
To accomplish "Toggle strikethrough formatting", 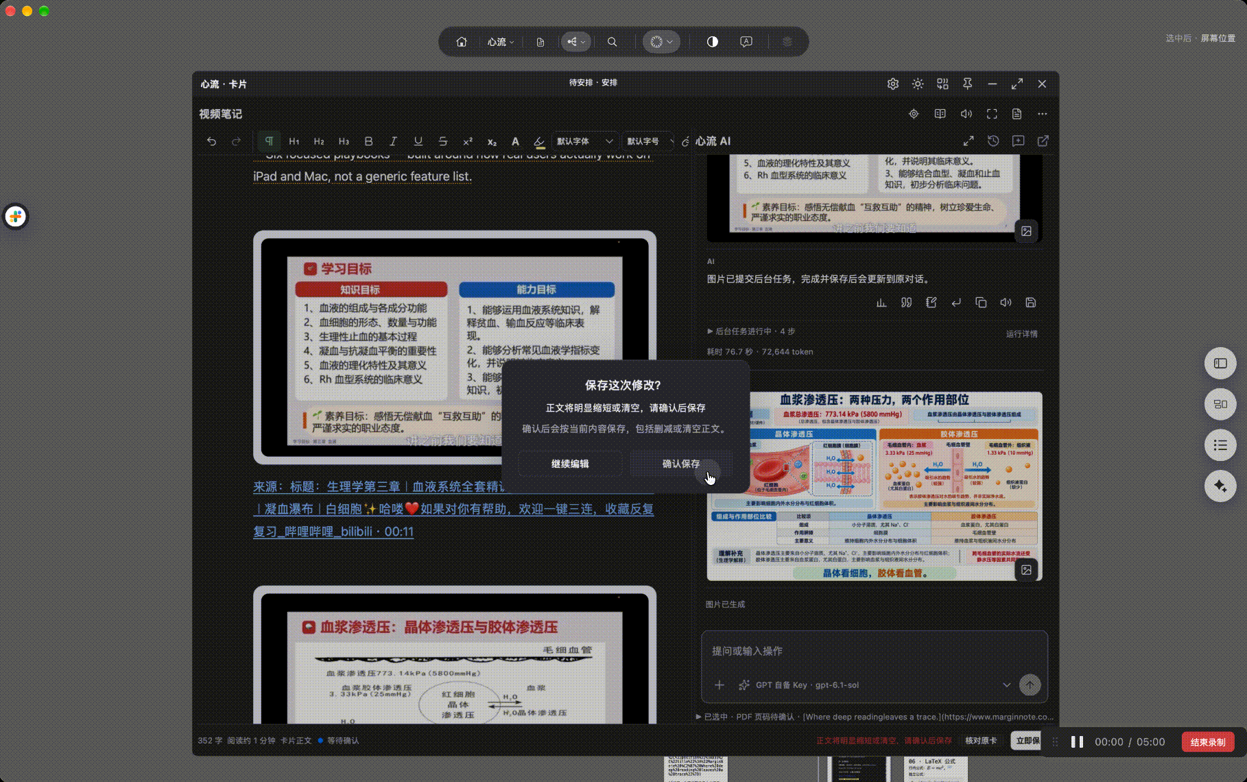I will 443,141.
